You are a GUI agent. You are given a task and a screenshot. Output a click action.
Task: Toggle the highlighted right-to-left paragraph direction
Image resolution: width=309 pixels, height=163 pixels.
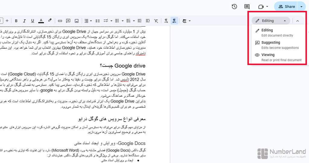click(x=174, y=21)
